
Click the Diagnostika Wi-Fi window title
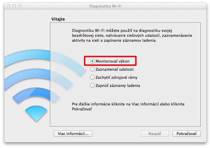click(105, 6)
